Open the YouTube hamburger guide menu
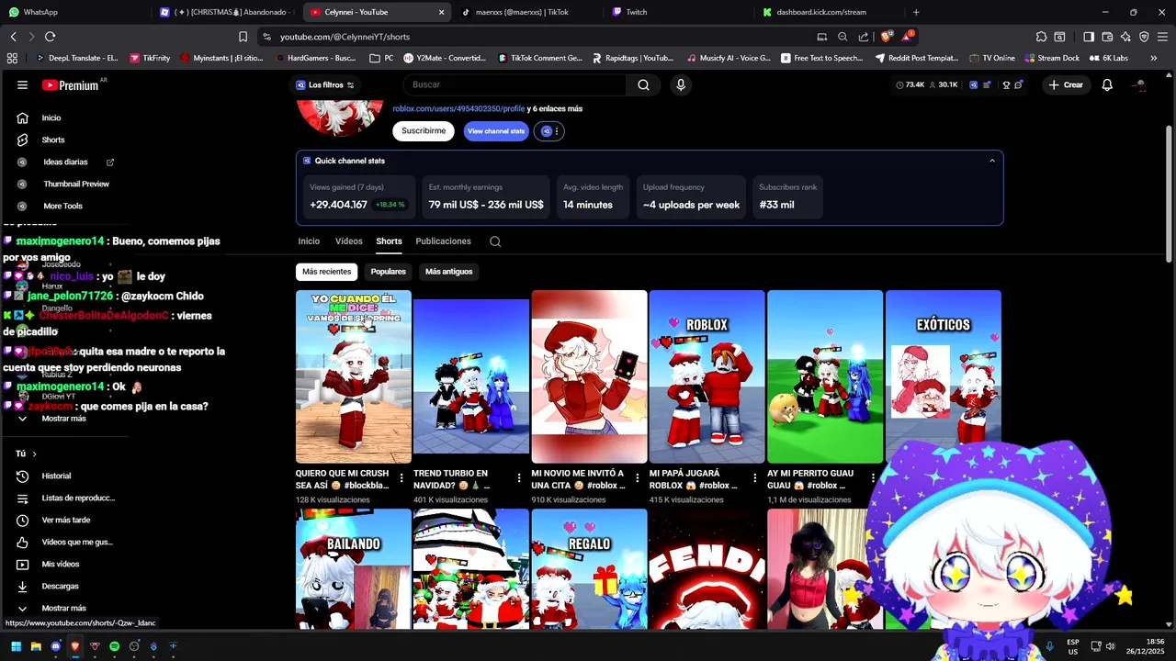The width and height of the screenshot is (1176, 661). click(x=22, y=84)
